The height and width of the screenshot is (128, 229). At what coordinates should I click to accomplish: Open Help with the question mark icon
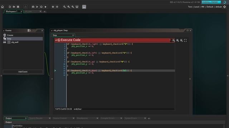point(57,7)
